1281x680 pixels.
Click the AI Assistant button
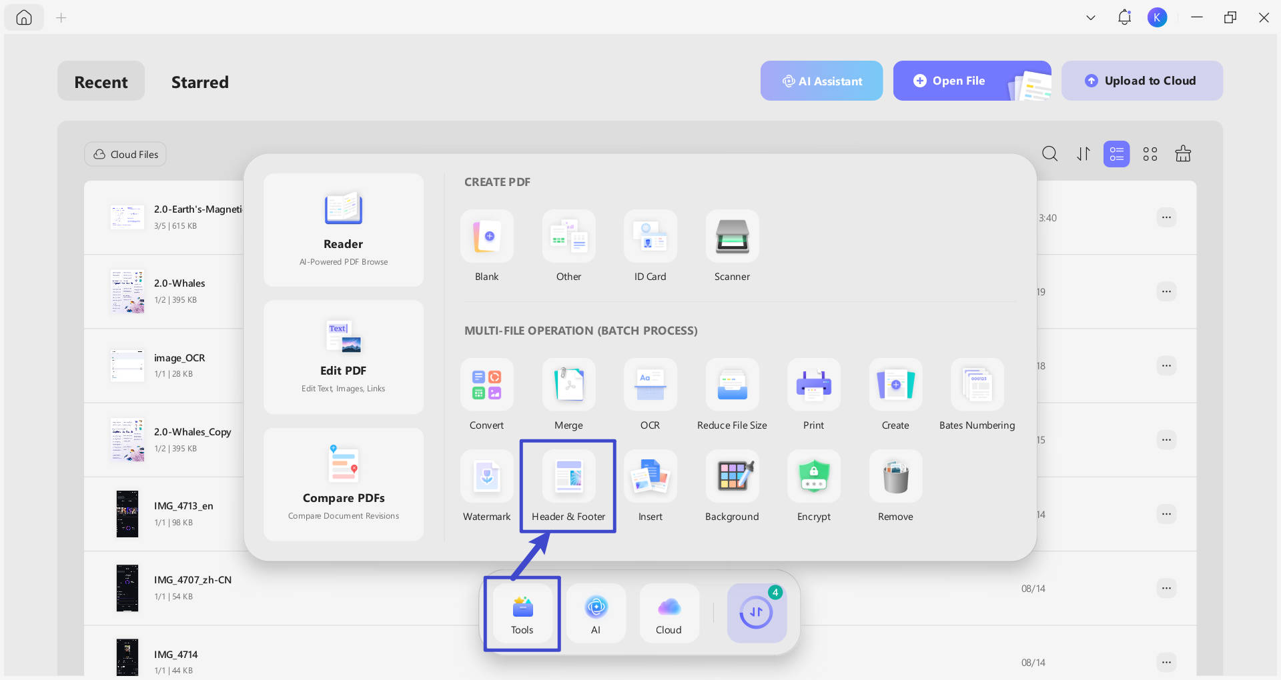[821, 81]
